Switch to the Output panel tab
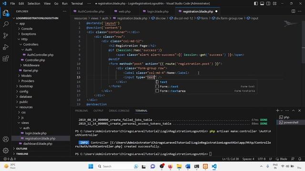Screen dimensions: 305x171 98,111
